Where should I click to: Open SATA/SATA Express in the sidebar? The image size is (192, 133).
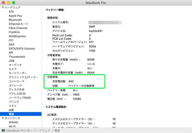click(x=22, y=49)
